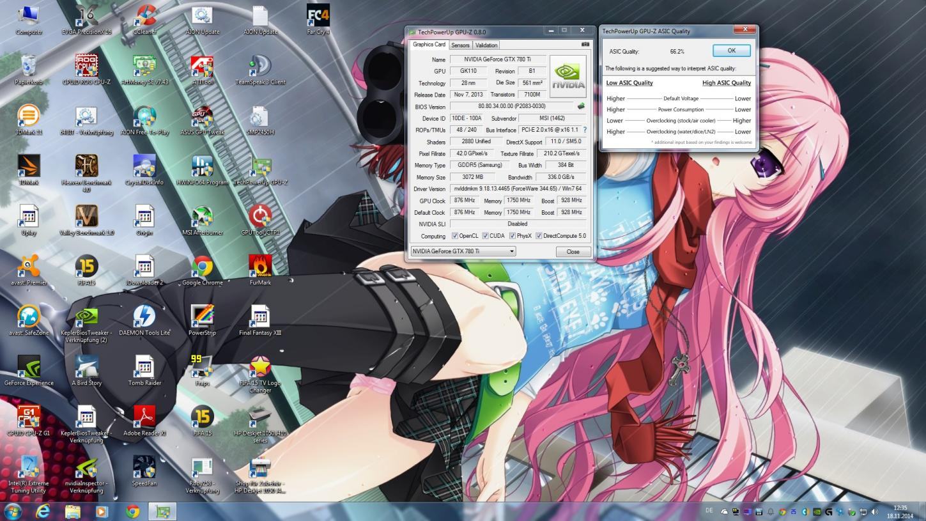Click the 66.2% ASIC quality value
Image resolution: width=926 pixels, height=521 pixels.
(677, 51)
